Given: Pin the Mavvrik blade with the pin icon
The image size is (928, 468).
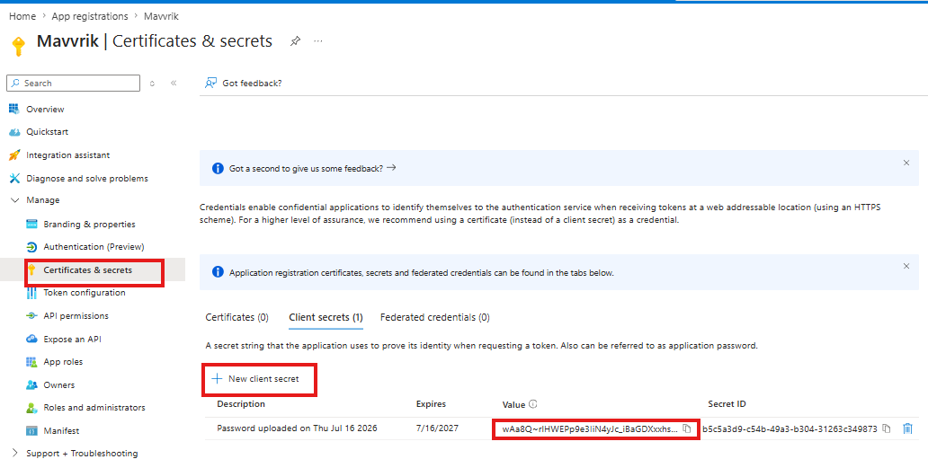Looking at the screenshot, I should [x=295, y=41].
